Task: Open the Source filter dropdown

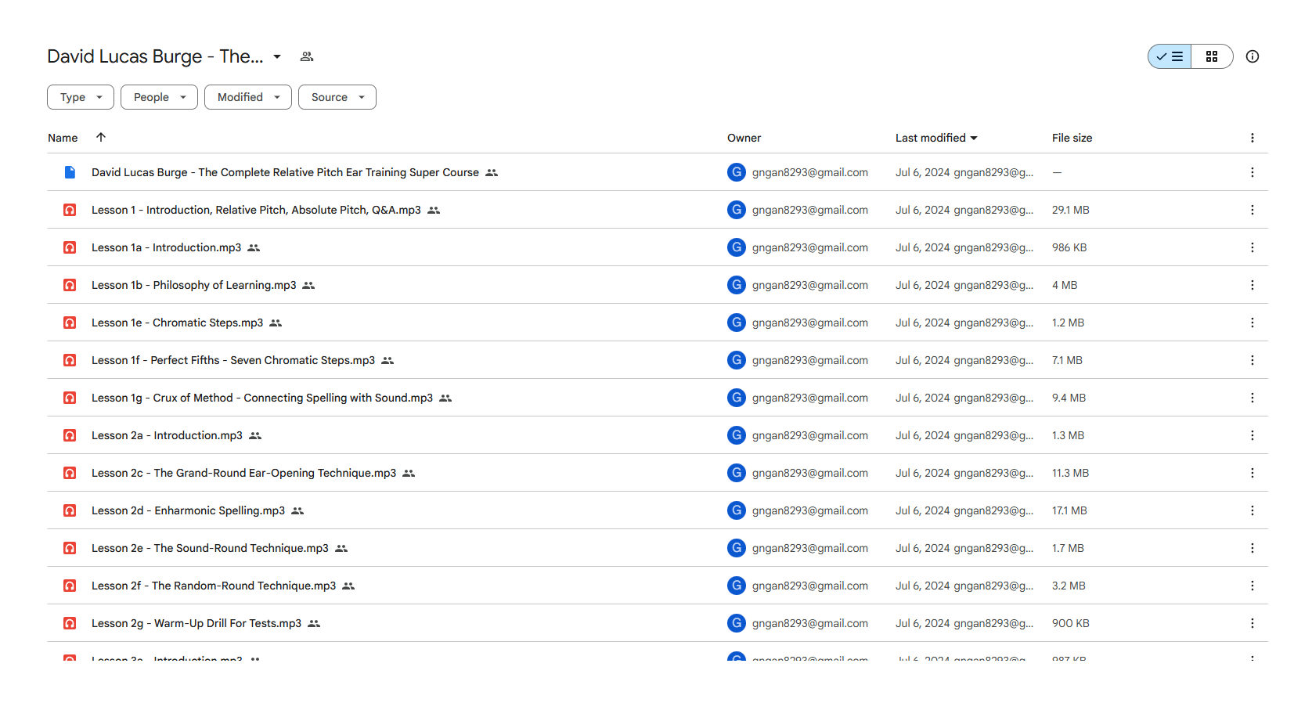Action: tap(337, 97)
